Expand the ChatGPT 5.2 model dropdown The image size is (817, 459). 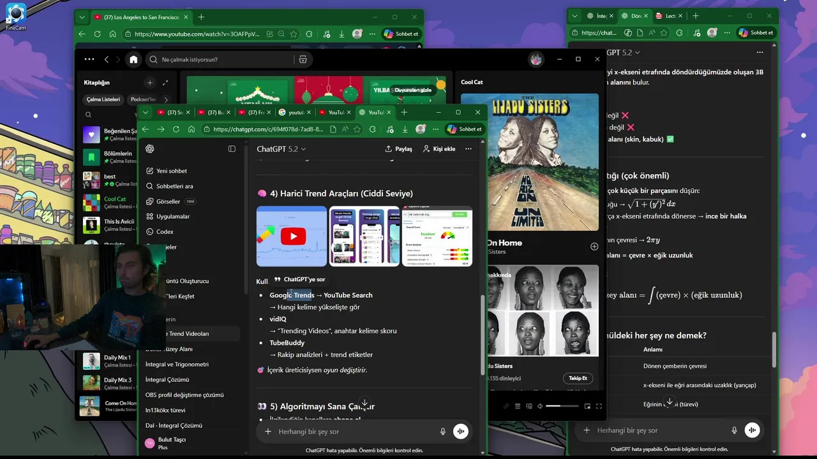281,149
